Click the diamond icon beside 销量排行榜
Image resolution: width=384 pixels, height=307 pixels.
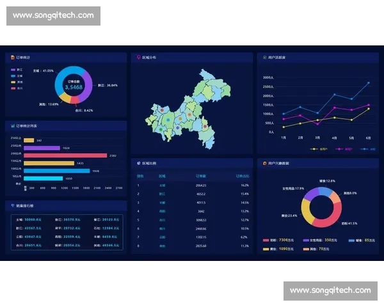[12, 206]
